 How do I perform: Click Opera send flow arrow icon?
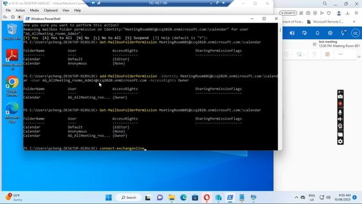point(322,13)
